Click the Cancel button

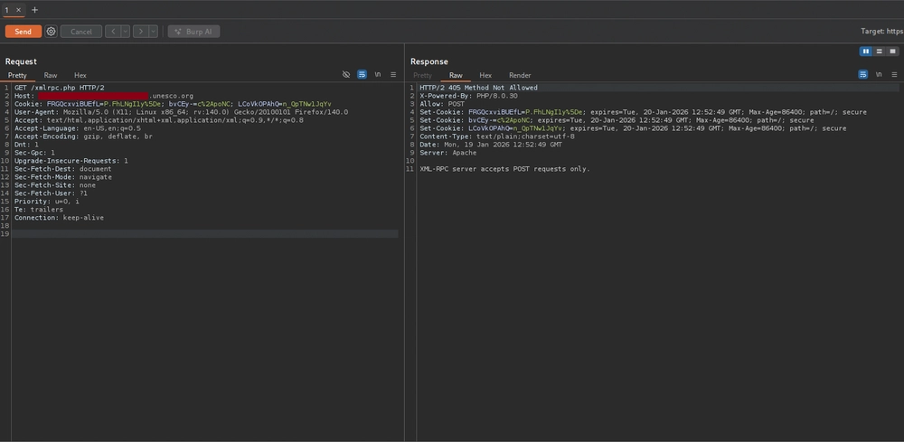[81, 32]
